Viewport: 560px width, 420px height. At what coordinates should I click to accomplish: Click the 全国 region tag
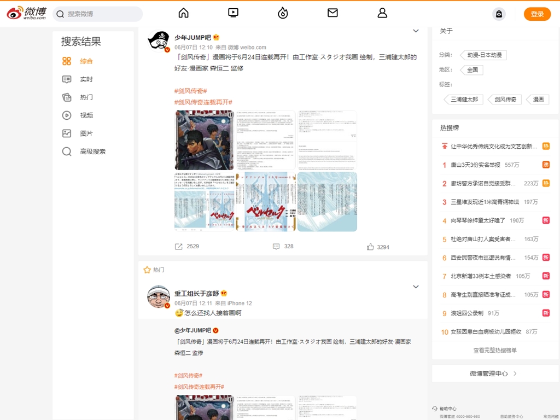pyautogui.click(x=472, y=70)
